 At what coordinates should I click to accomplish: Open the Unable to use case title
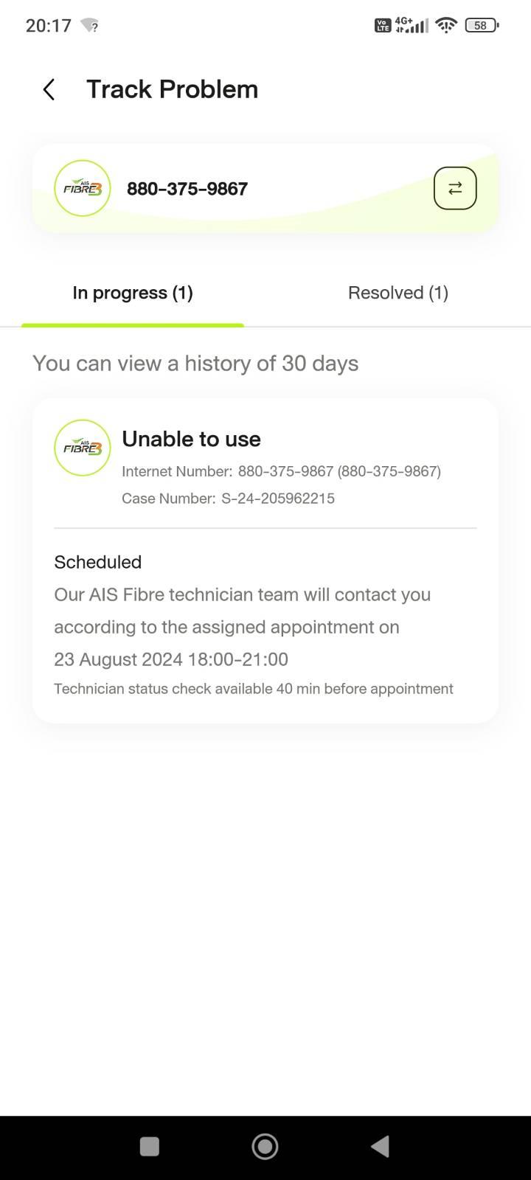click(191, 439)
